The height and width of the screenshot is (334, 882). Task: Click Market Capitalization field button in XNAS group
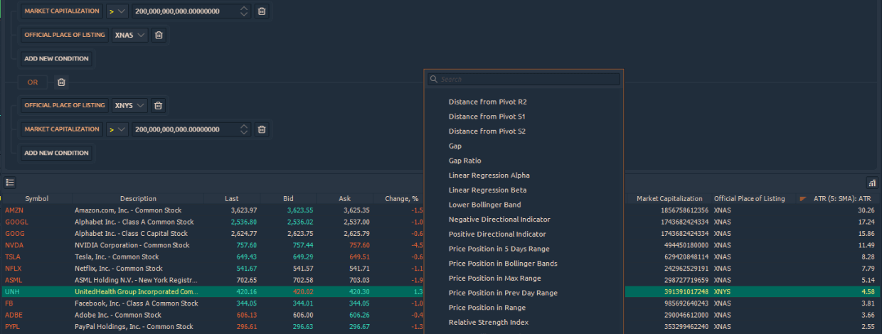coord(62,11)
